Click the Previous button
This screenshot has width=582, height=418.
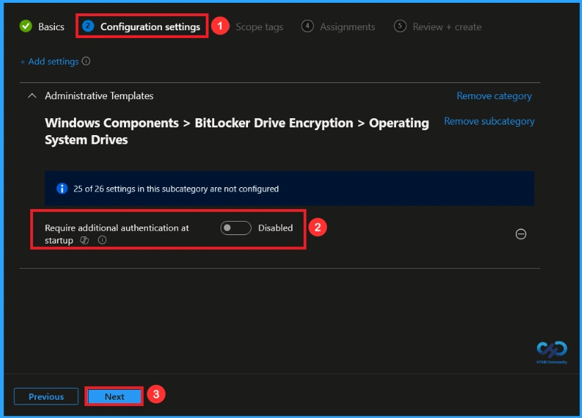tap(46, 396)
